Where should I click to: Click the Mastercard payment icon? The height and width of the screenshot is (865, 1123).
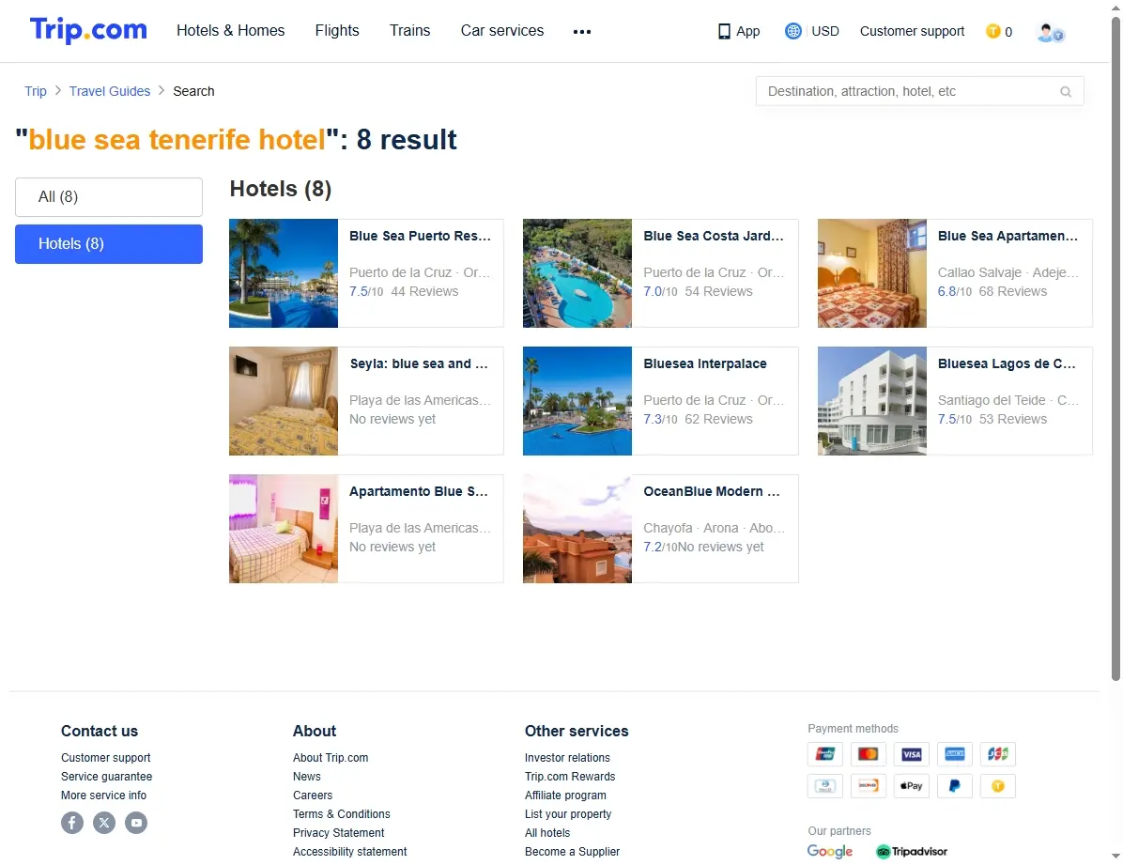coord(868,754)
